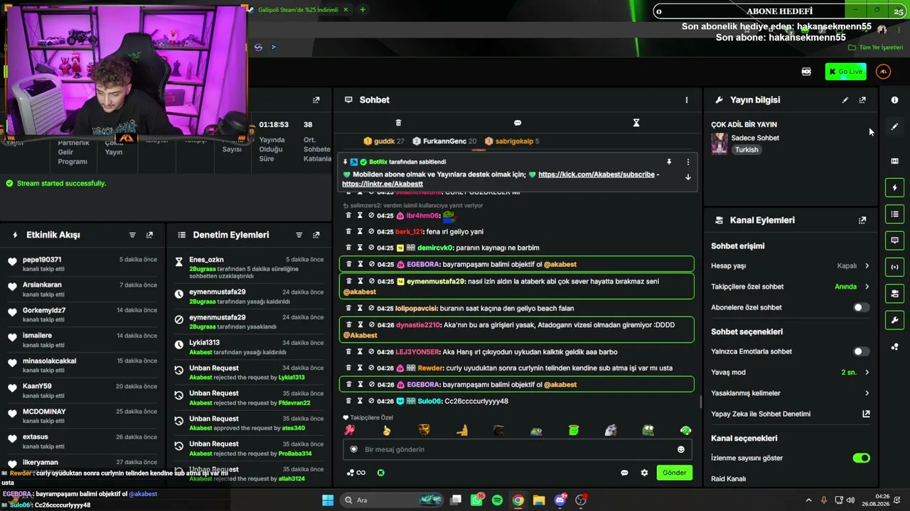Focus the Bir mesaj gönderin input
This screenshot has height=511, width=910.
[x=518, y=449]
